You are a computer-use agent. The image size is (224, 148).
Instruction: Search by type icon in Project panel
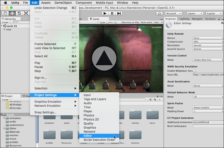151,100
